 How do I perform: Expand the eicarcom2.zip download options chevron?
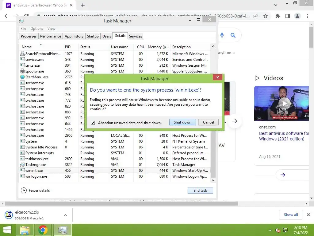click(65, 215)
